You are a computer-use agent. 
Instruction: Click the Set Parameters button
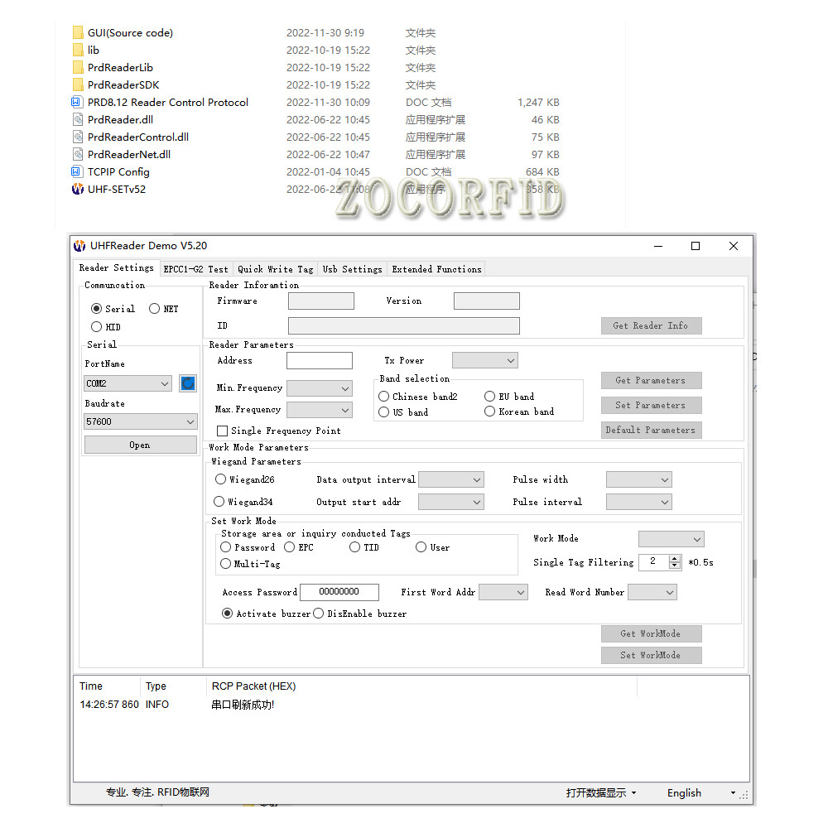pyautogui.click(x=651, y=405)
